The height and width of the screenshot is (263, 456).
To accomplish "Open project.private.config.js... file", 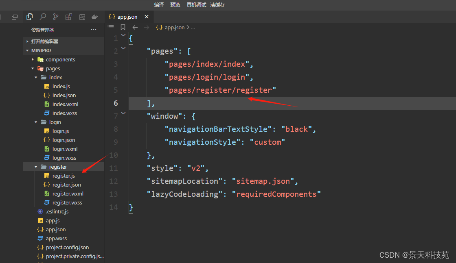I will click(75, 256).
